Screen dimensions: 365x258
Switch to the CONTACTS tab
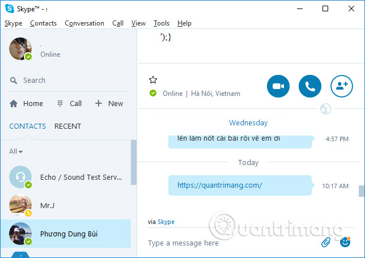27,126
